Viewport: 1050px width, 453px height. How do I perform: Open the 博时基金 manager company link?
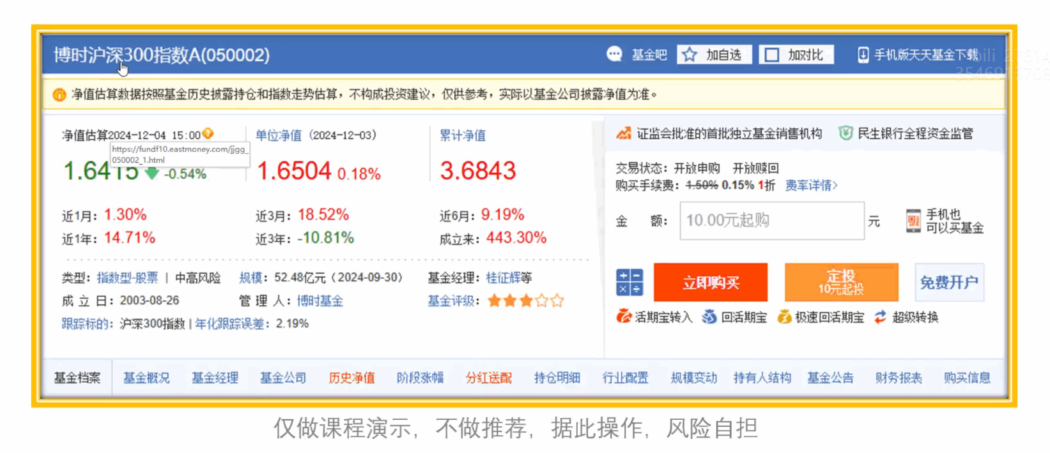pos(320,301)
